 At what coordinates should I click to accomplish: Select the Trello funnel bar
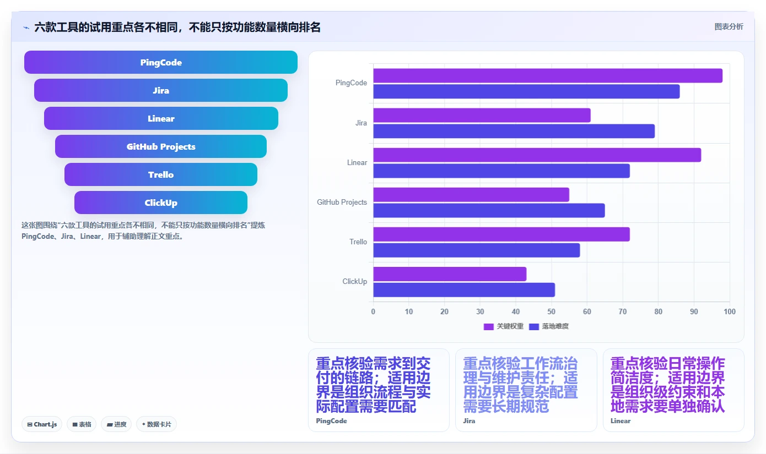(x=161, y=174)
